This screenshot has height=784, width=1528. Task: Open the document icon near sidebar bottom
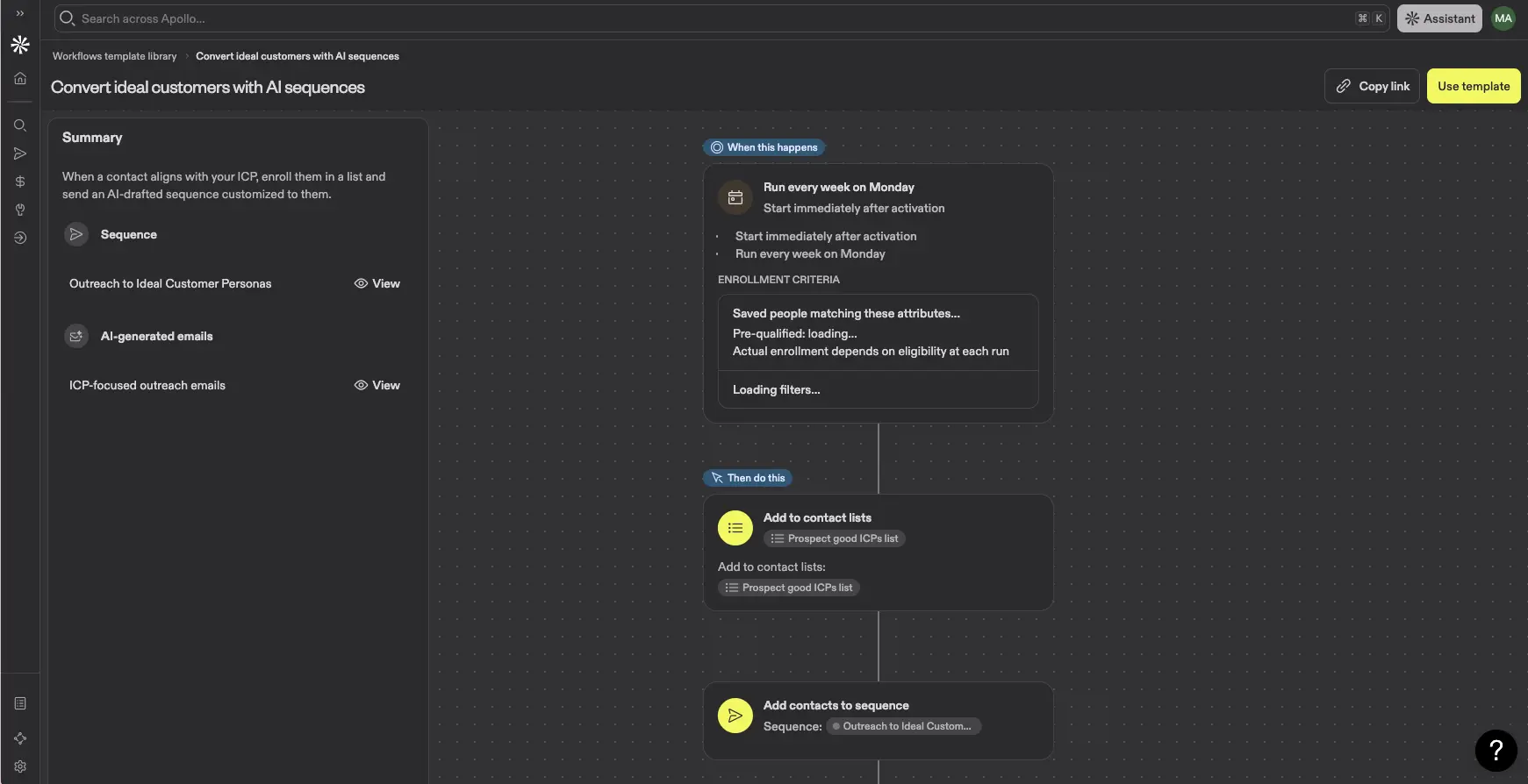pos(20,703)
